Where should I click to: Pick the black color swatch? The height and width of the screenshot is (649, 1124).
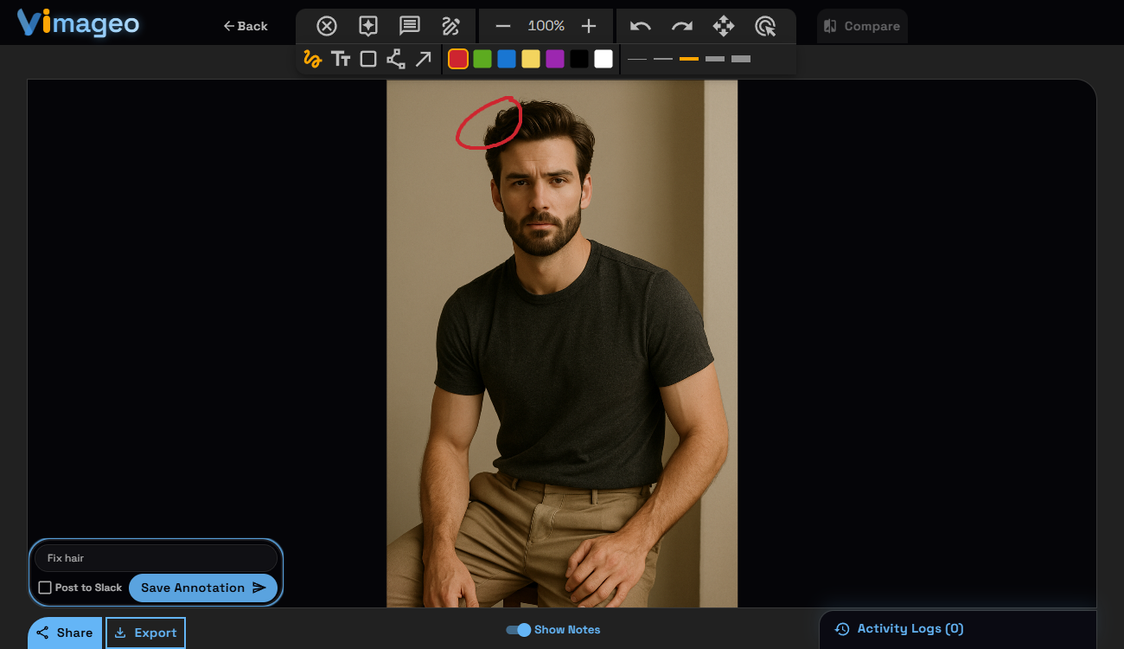[579, 59]
